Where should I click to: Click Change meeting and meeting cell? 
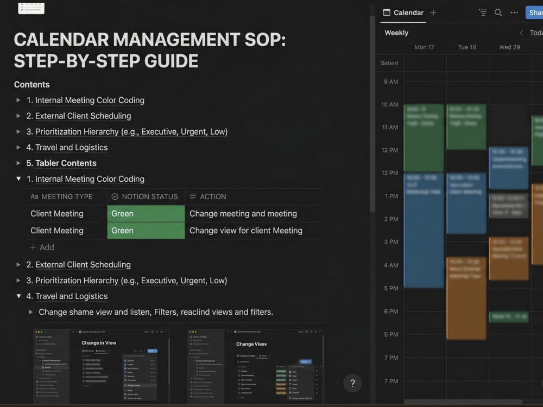254,213
